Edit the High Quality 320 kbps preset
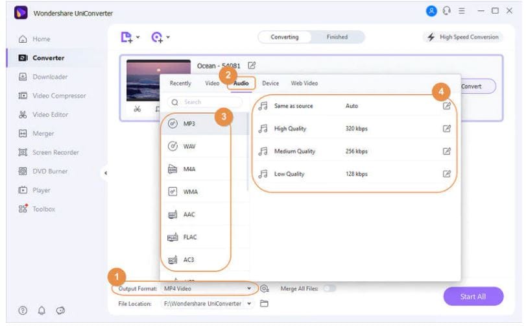Viewport: 526px width, 326px height. pyautogui.click(x=446, y=129)
